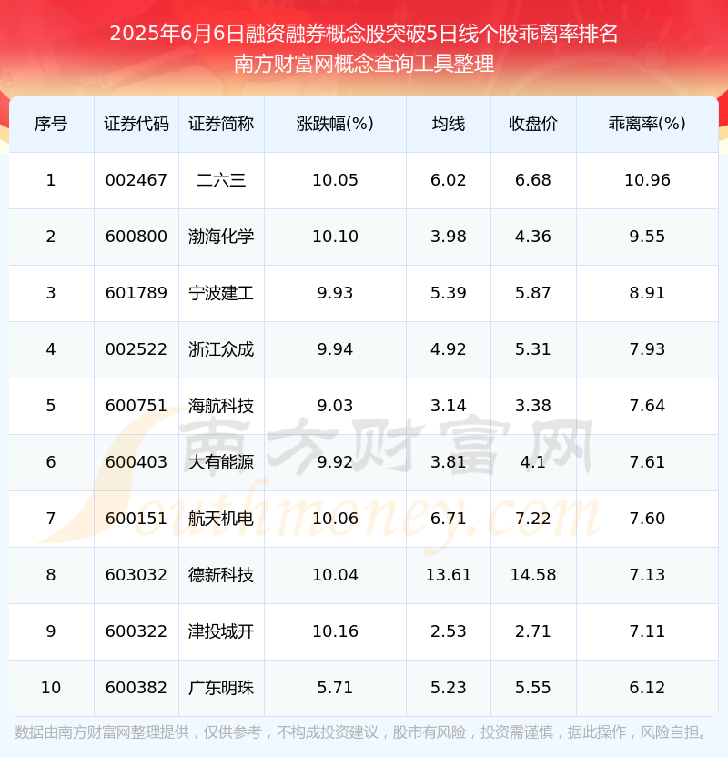This screenshot has width=728, height=757.
Task: Click the 3.38 closing price cell
Action: 533,406
